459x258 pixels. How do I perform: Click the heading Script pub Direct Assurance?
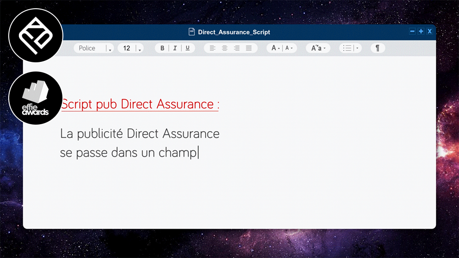[140, 104]
